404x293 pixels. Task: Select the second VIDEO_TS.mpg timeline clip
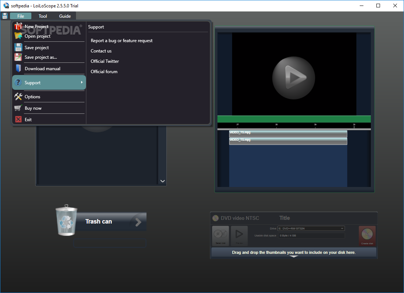click(x=288, y=141)
